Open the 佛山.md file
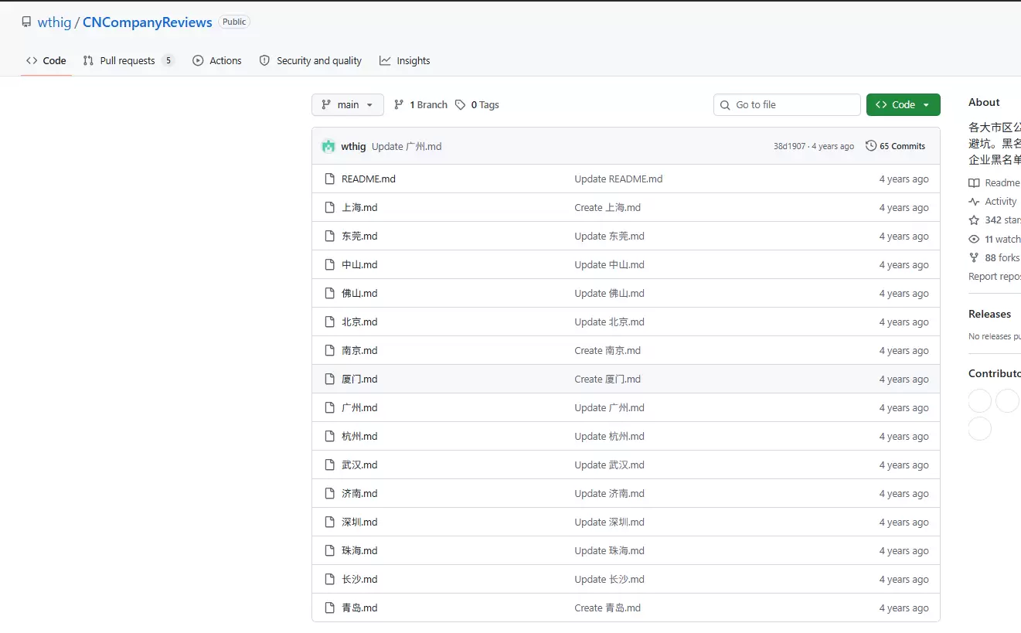1021x633 pixels. [359, 294]
